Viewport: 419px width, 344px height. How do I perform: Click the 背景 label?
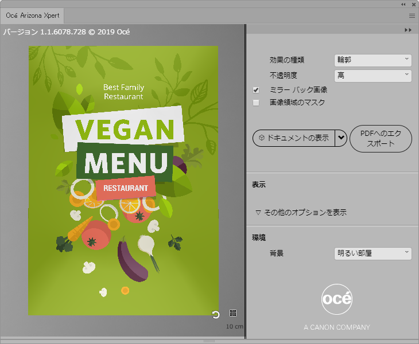(276, 253)
